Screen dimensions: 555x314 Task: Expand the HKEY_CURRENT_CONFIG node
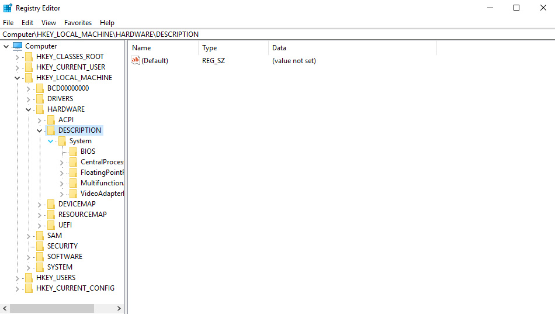click(17, 289)
